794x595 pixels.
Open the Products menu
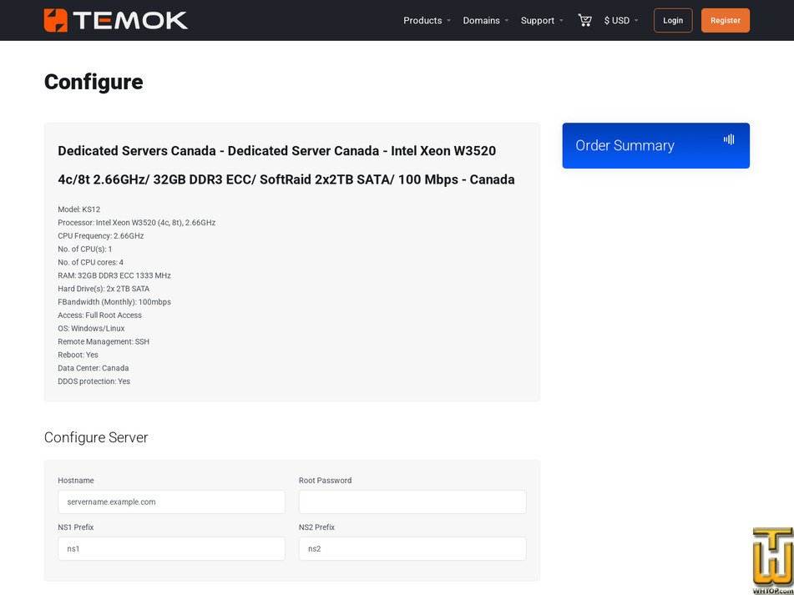427,20
